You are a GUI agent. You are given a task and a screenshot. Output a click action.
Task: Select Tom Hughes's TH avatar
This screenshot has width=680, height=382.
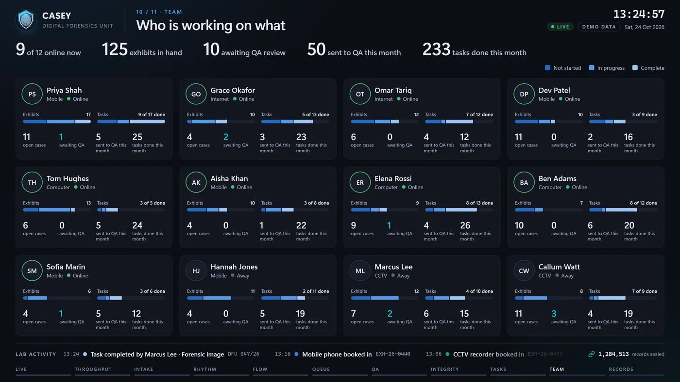[x=32, y=182]
